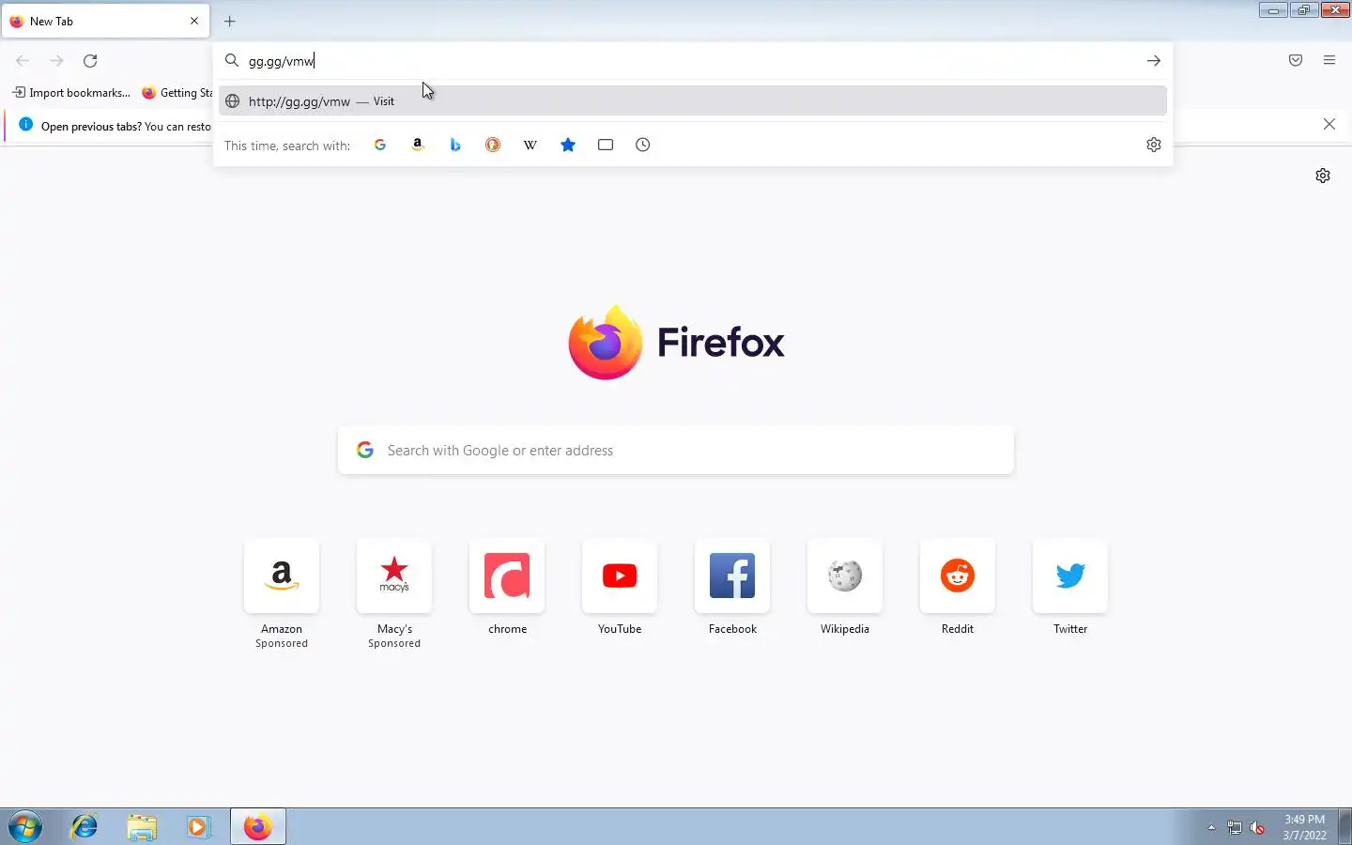Search this time with DuckDuckGo icon

coord(493,145)
